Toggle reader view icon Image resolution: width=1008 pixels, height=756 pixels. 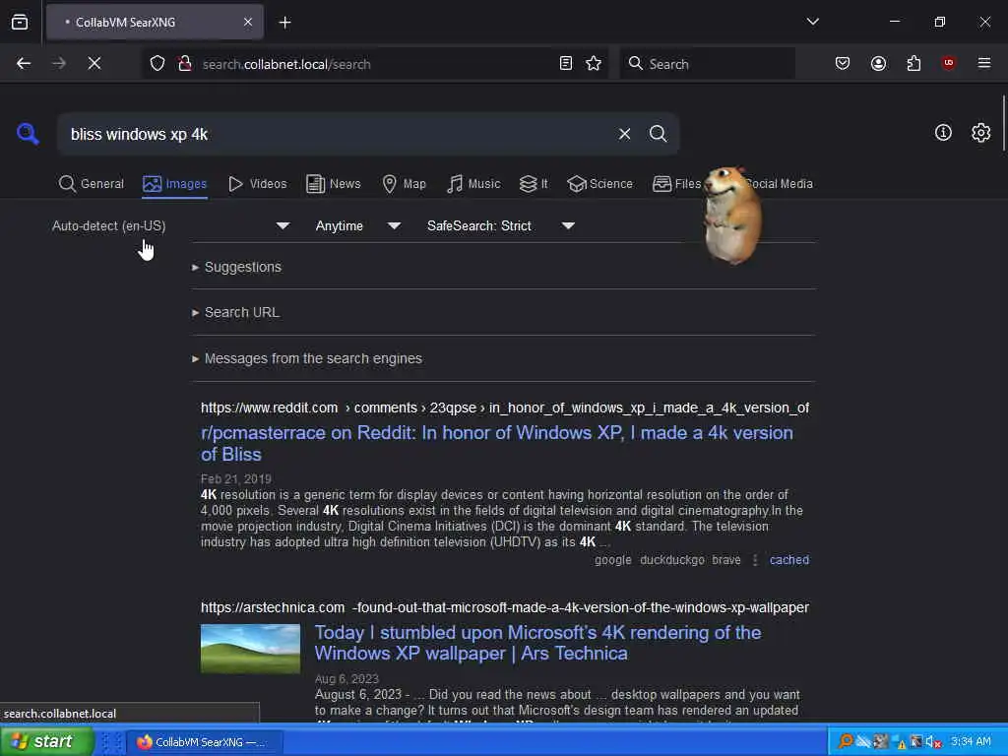(566, 64)
